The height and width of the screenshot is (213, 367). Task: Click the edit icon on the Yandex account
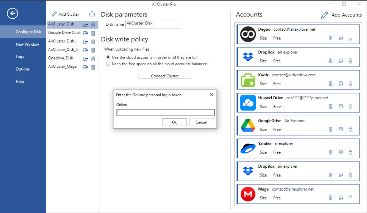tap(341, 152)
